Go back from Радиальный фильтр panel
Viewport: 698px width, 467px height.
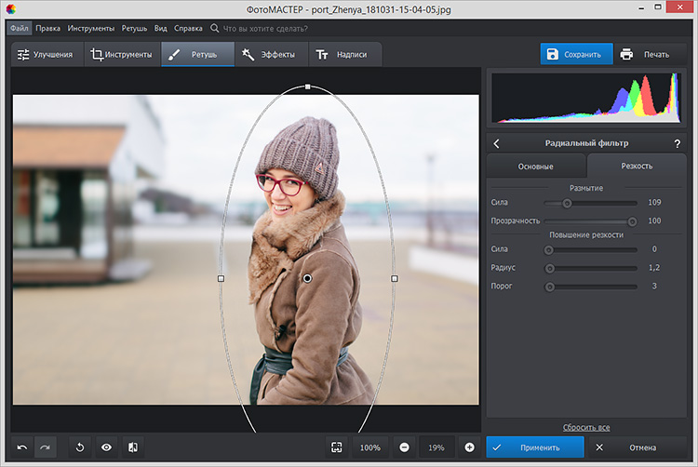(x=496, y=143)
